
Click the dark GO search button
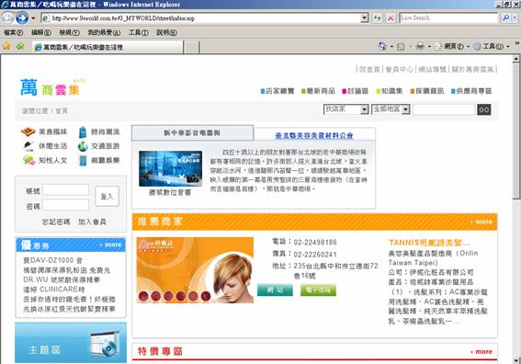click(483, 109)
